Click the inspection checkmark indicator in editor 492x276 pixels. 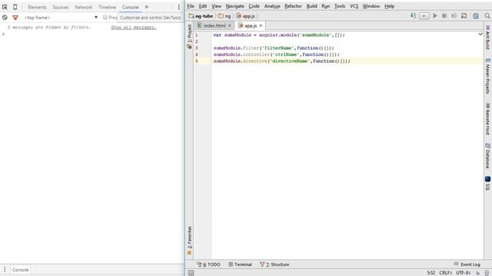click(480, 34)
